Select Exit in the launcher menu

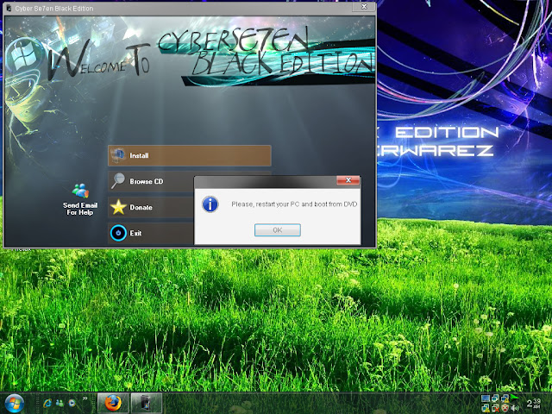(151, 233)
